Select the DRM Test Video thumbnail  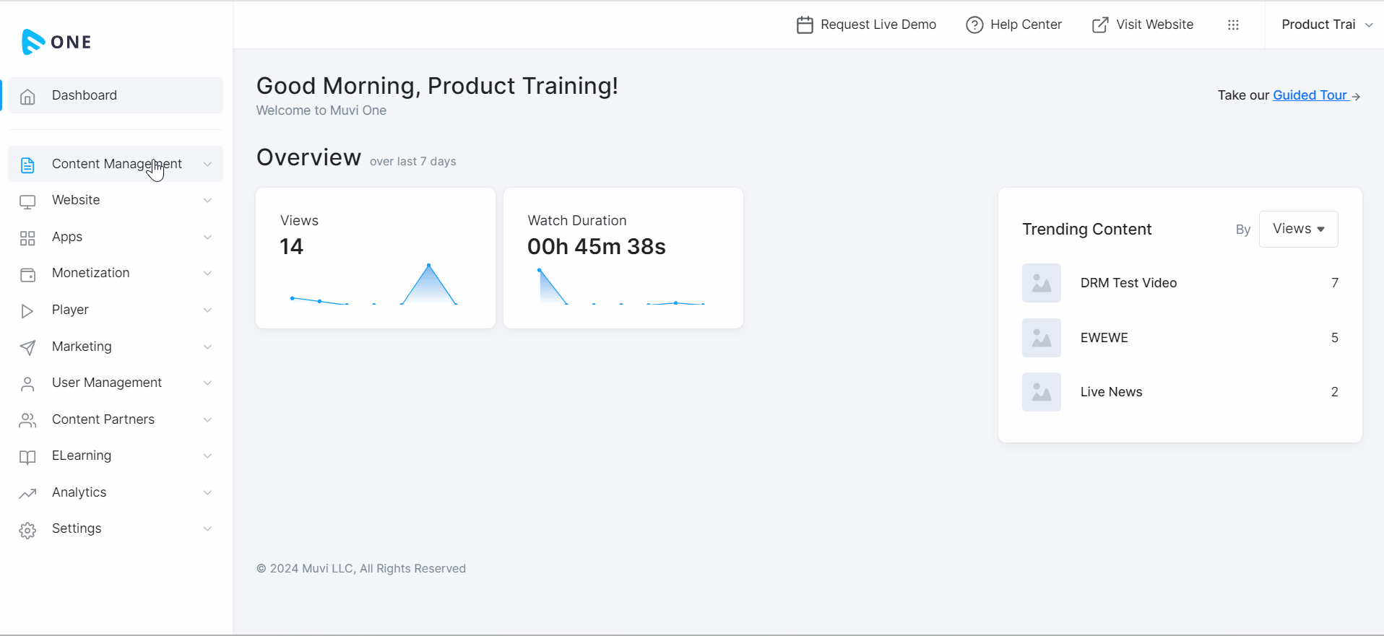coord(1041,283)
